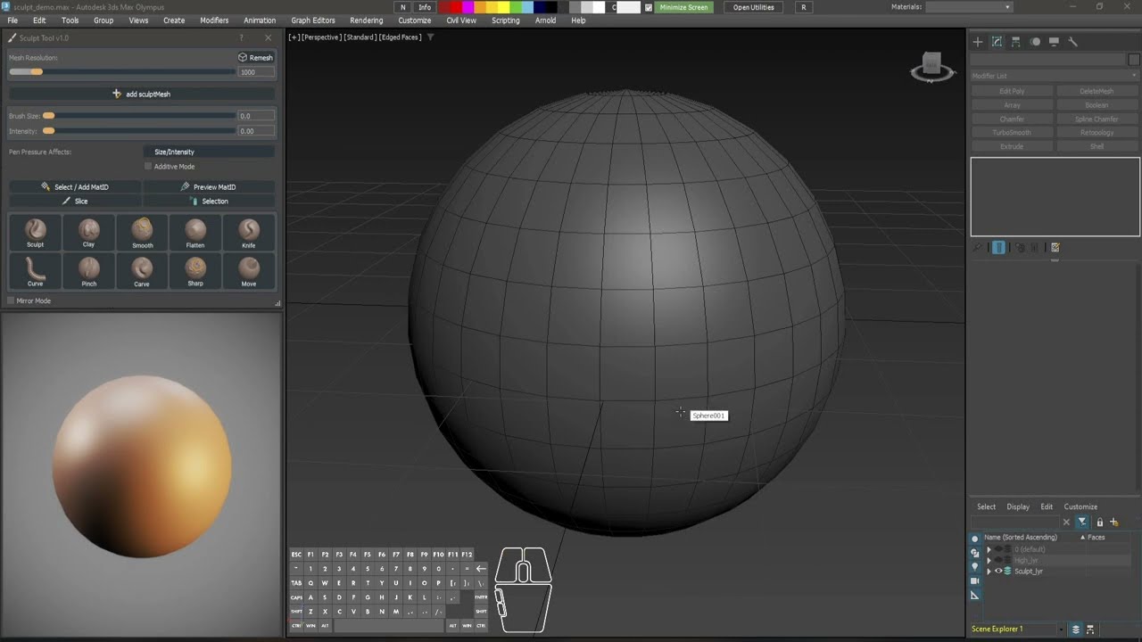
Task: Open the Graph Editors menu
Action: [313, 21]
